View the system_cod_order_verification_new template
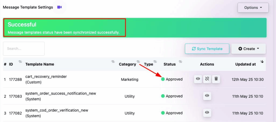 click(x=207, y=113)
